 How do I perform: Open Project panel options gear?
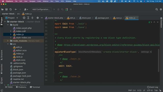[38, 18]
